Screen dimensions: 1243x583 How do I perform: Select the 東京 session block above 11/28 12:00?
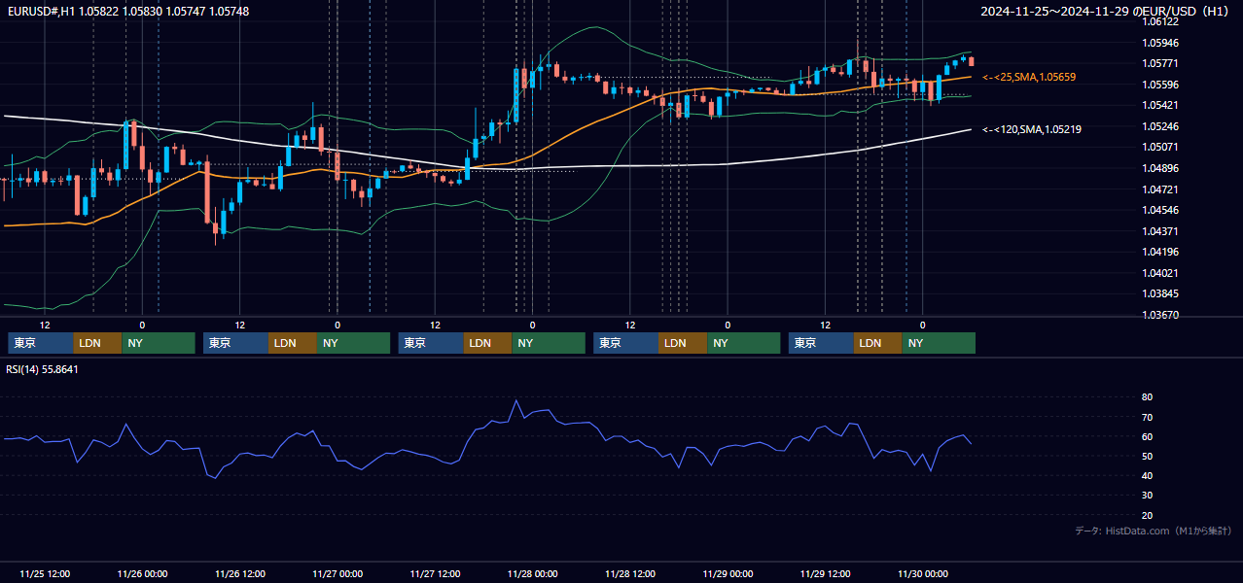(x=626, y=343)
